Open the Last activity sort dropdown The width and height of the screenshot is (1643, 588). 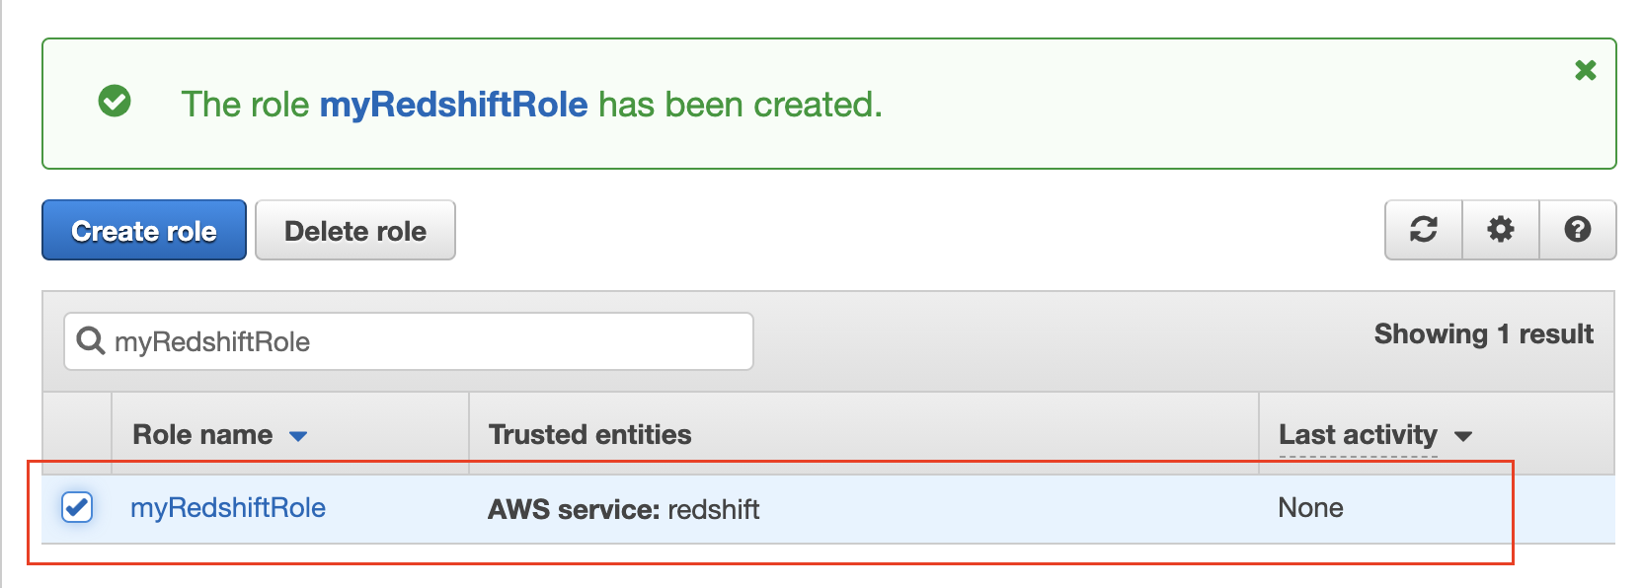tap(1465, 435)
